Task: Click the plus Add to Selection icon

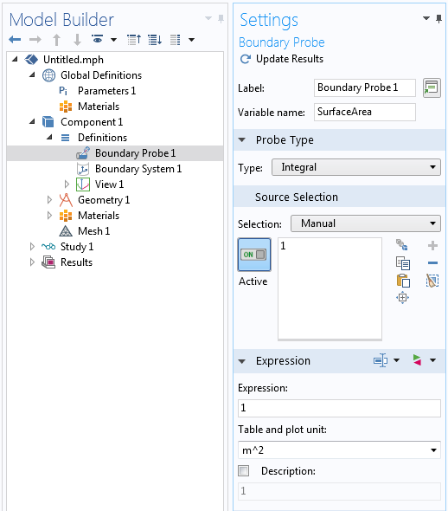Action: (432, 246)
